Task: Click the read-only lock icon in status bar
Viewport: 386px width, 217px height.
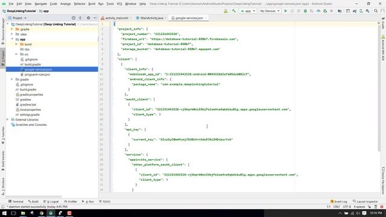Action: coord(369,207)
